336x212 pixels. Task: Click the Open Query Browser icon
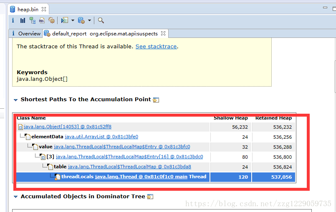click(x=81, y=20)
